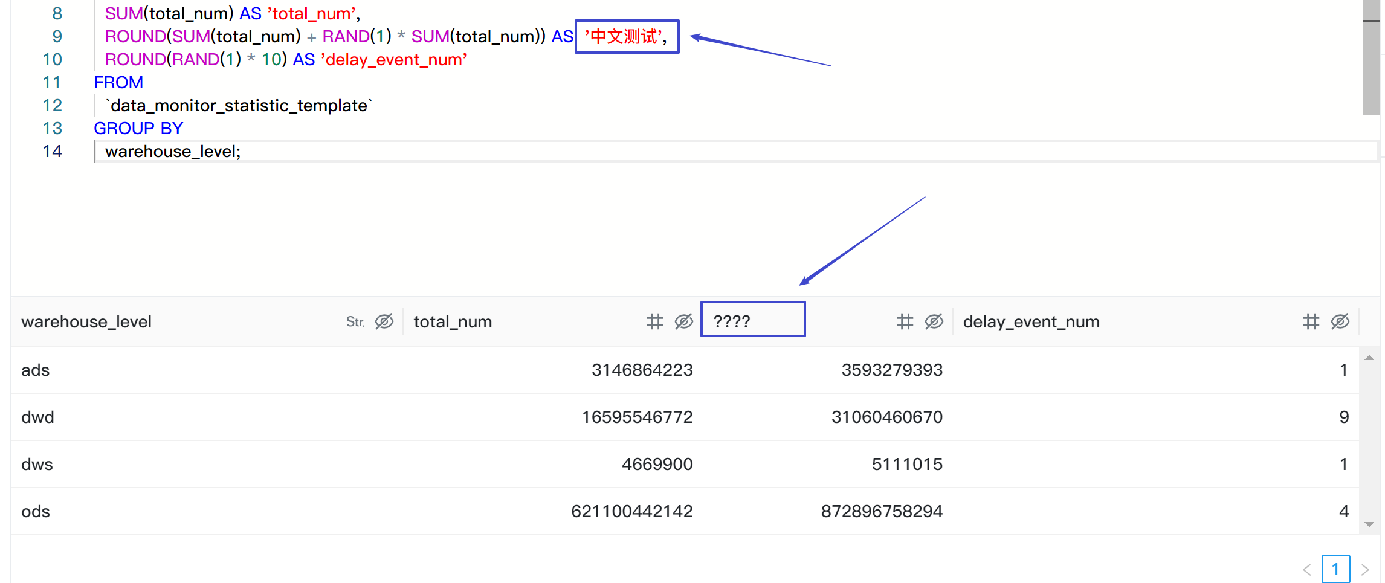Click the value 16595546772 in the dwd row
The width and height of the screenshot is (1385, 583).
[637, 417]
